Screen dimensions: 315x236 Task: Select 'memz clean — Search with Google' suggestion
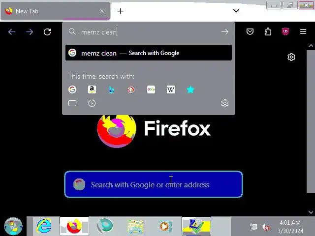pos(149,53)
